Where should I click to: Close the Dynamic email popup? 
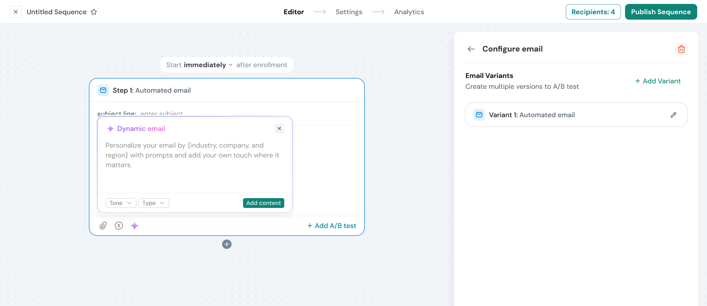click(279, 128)
